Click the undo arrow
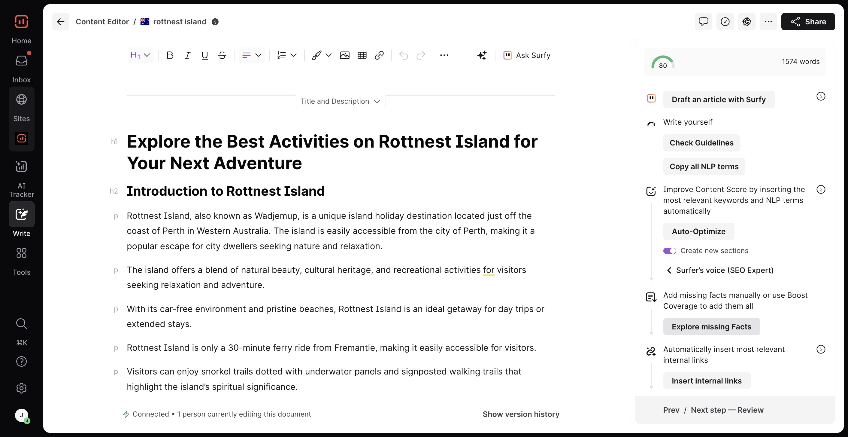 point(404,55)
